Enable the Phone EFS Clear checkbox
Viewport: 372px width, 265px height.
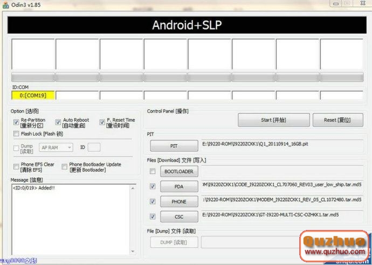(x=16, y=166)
